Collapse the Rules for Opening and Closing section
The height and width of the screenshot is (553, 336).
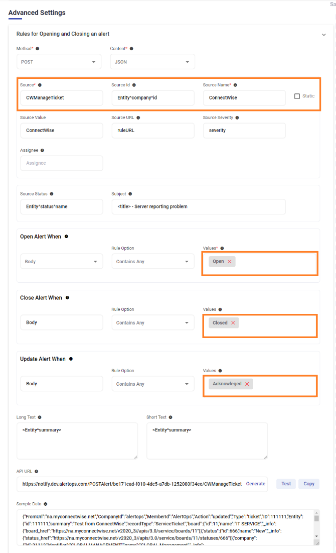click(x=323, y=34)
